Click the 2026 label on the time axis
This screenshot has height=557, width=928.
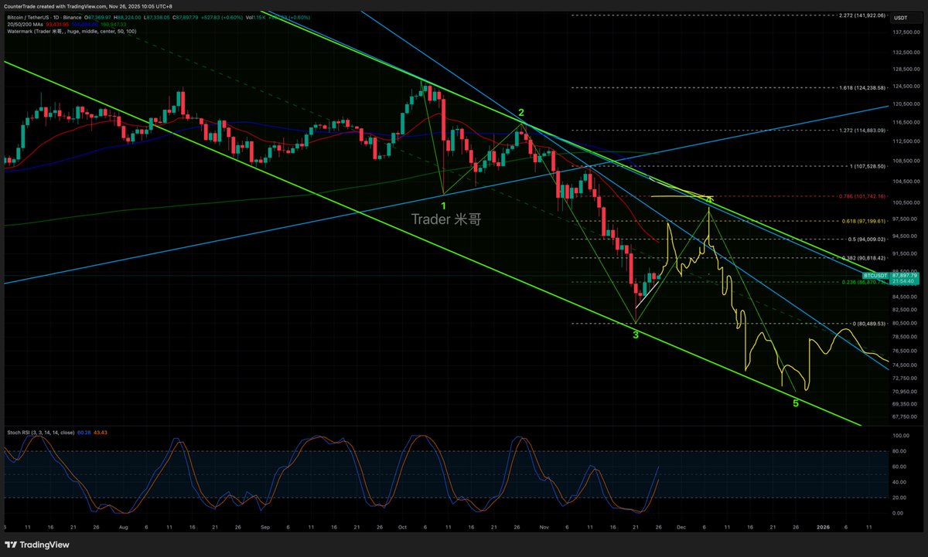coord(824,526)
